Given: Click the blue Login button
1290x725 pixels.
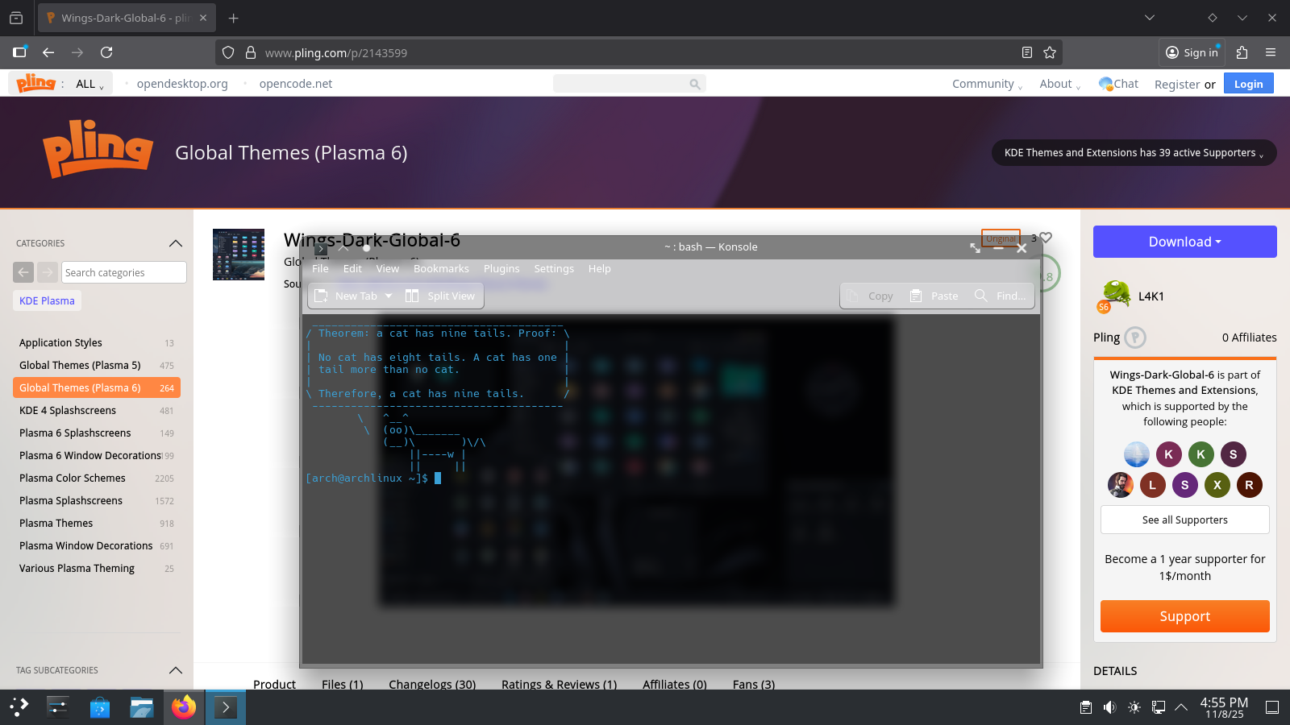Looking at the screenshot, I should click(1249, 84).
